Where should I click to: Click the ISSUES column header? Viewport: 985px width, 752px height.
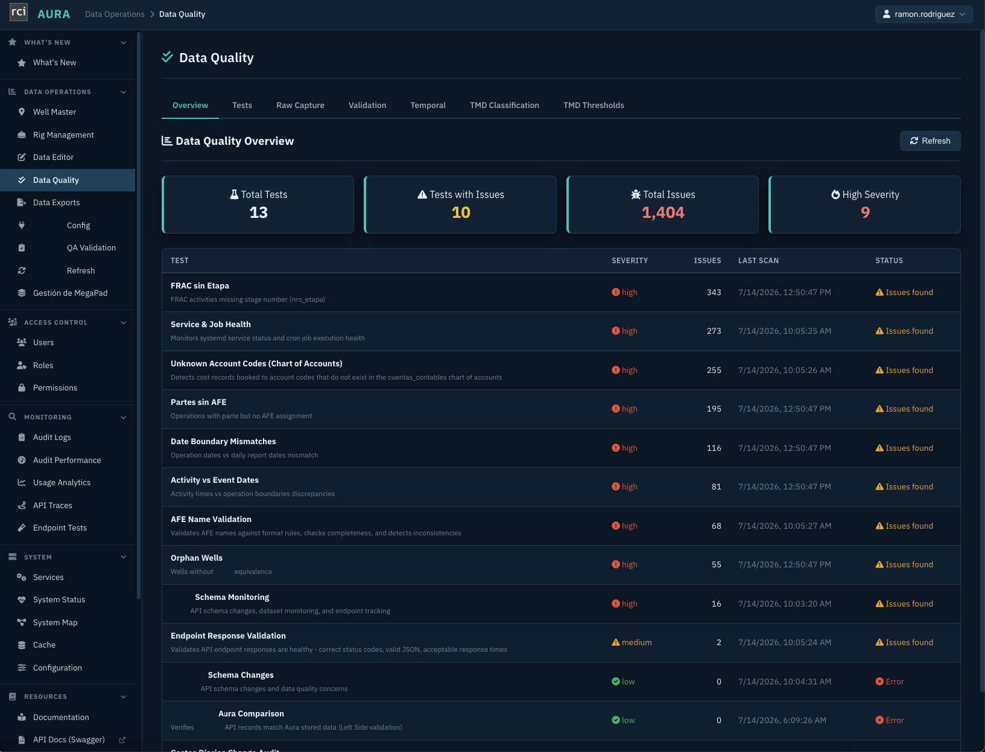tap(707, 261)
